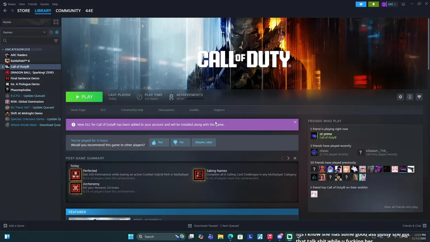Click Add a Game
The height and width of the screenshot is (242, 430).
pos(14,226)
